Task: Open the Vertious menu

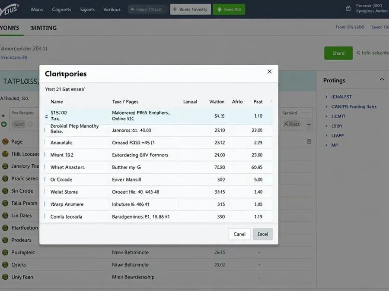Action: tap(112, 9)
